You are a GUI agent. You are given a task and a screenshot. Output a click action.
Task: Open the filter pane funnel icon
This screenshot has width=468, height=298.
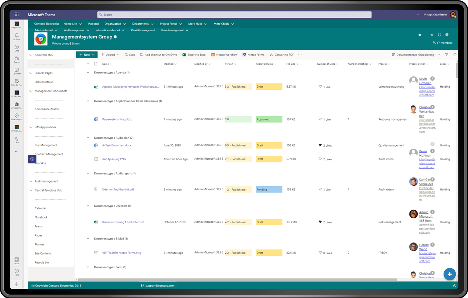[x=447, y=55]
